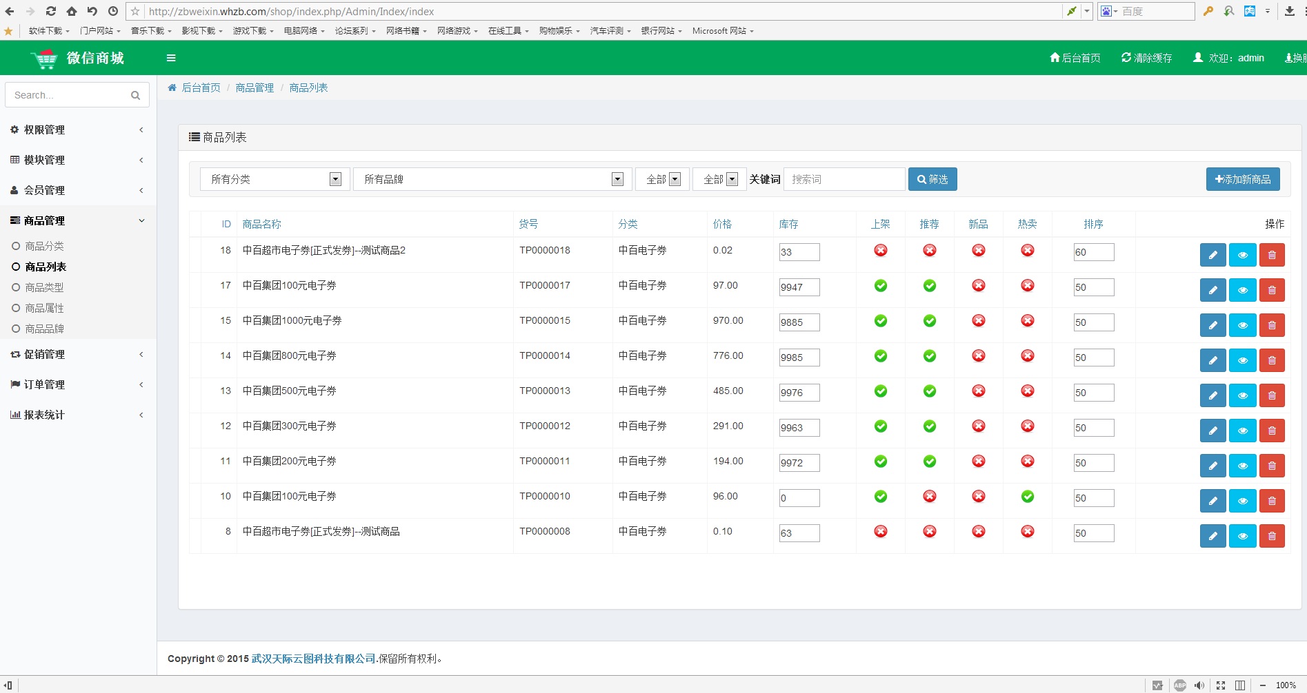Reload the page using browser refresh icon
The width and height of the screenshot is (1307, 693).
pyautogui.click(x=51, y=11)
